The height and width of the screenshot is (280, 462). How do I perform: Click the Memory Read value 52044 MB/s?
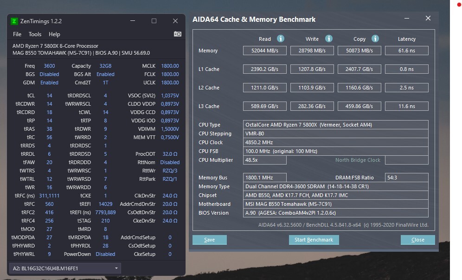click(264, 51)
